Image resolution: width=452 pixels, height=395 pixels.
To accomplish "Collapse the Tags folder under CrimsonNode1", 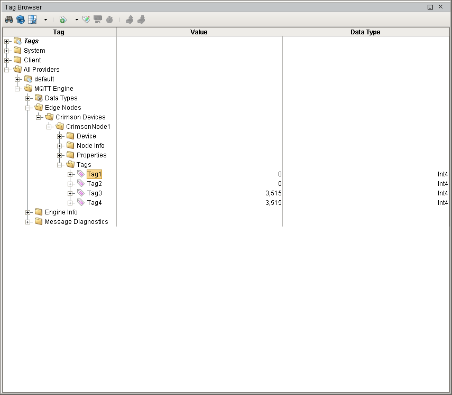I will 59,165.
